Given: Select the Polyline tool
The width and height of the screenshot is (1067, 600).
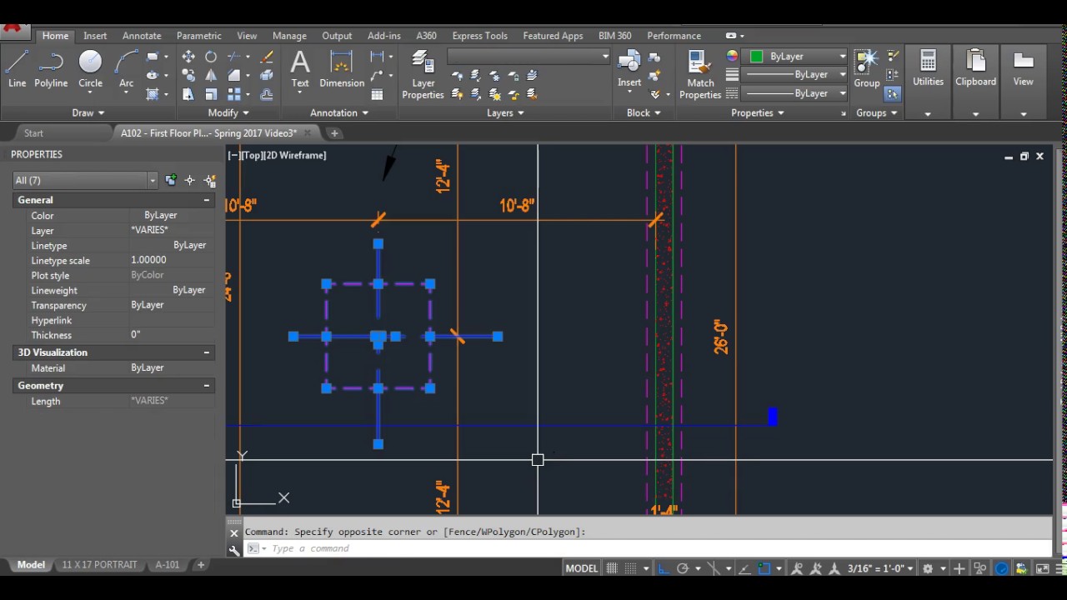Looking at the screenshot, I should click(51, 68).
